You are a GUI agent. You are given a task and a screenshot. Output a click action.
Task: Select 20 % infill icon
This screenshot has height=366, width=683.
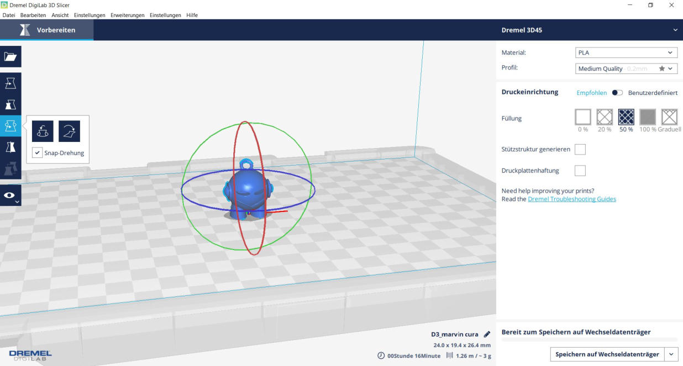pos(605,116)
